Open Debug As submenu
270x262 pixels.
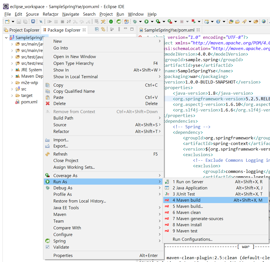click(103, 188)
